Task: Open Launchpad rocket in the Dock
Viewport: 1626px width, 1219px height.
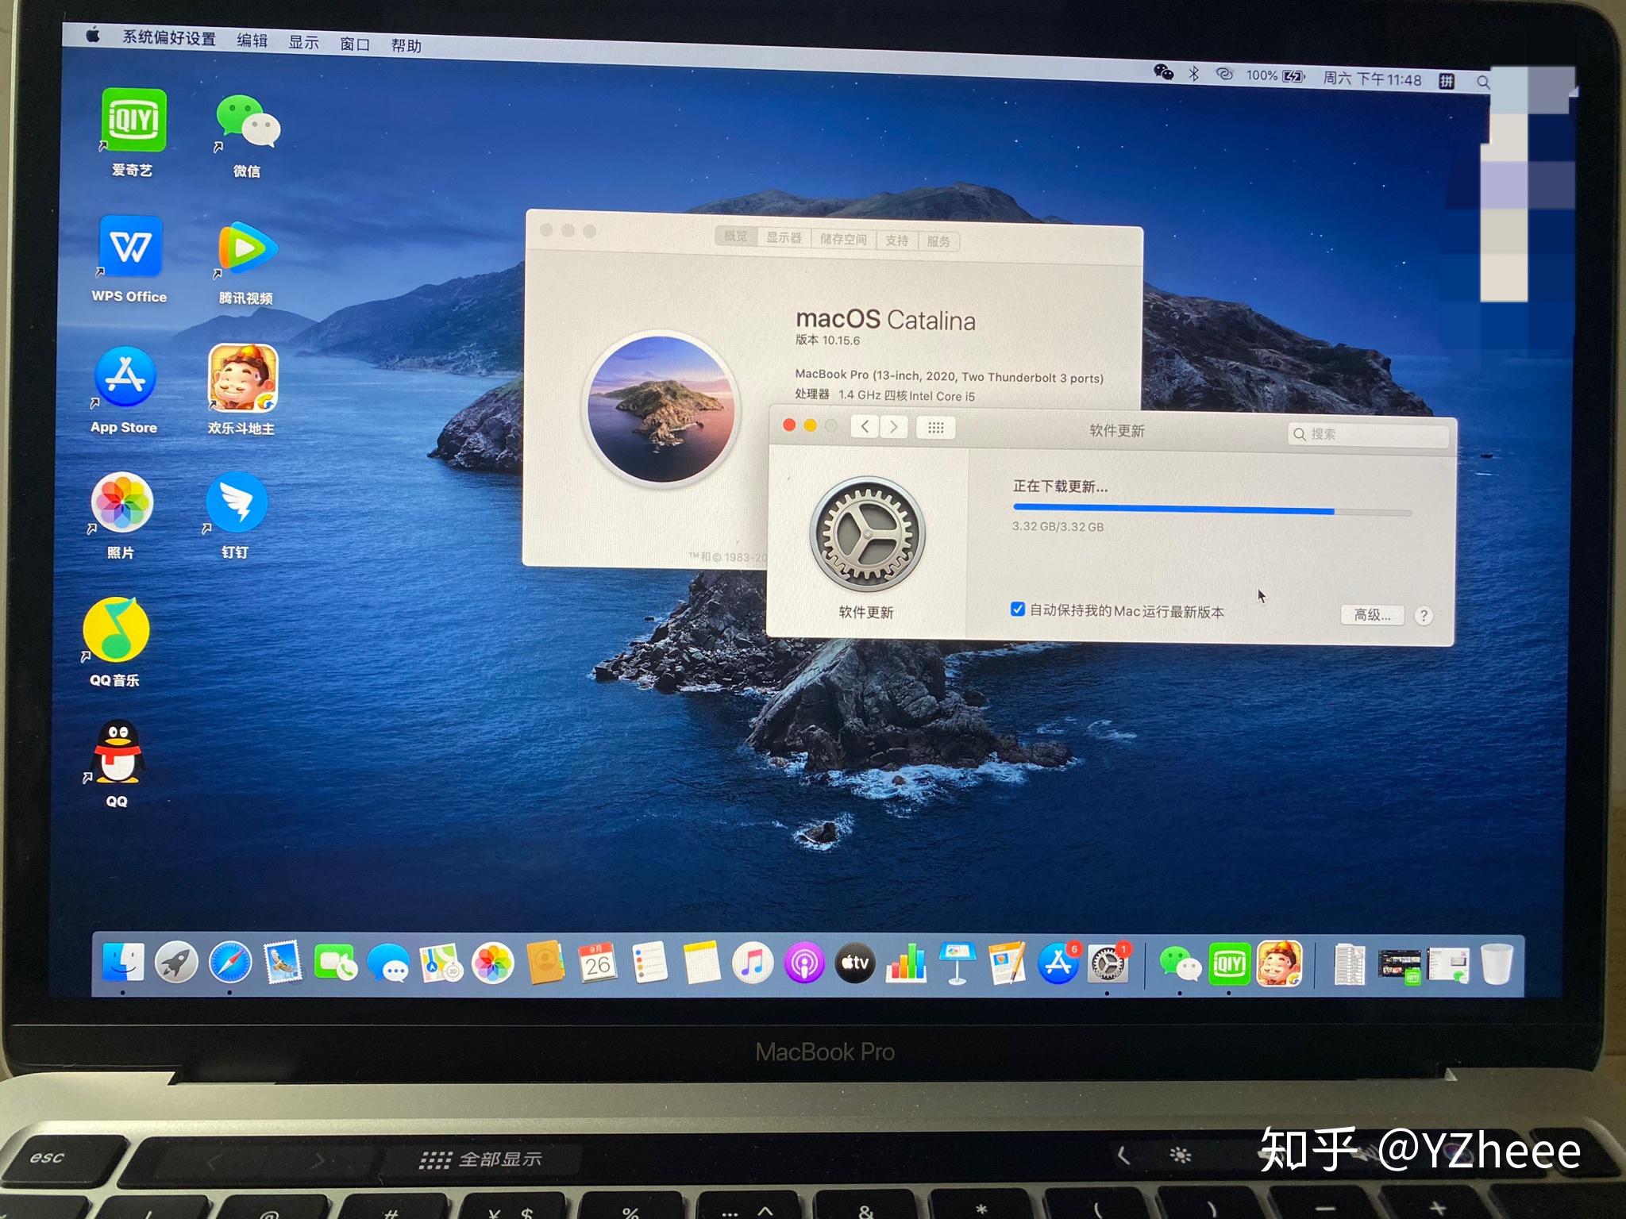Action: [x=176, y=963]
